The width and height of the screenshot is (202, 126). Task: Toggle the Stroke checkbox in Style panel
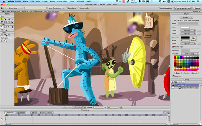point(173,37)
